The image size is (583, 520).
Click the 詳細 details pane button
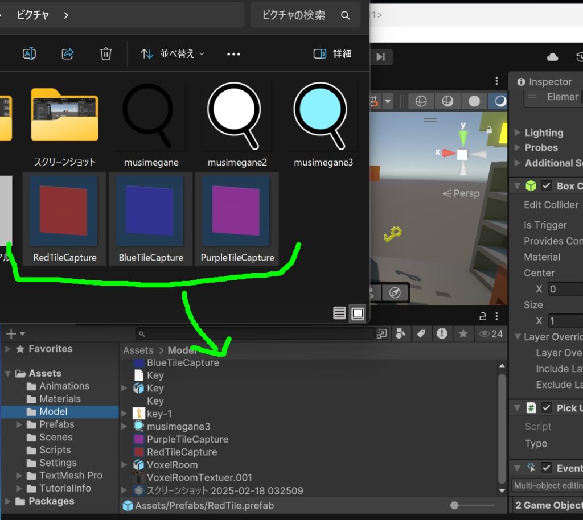332,54
